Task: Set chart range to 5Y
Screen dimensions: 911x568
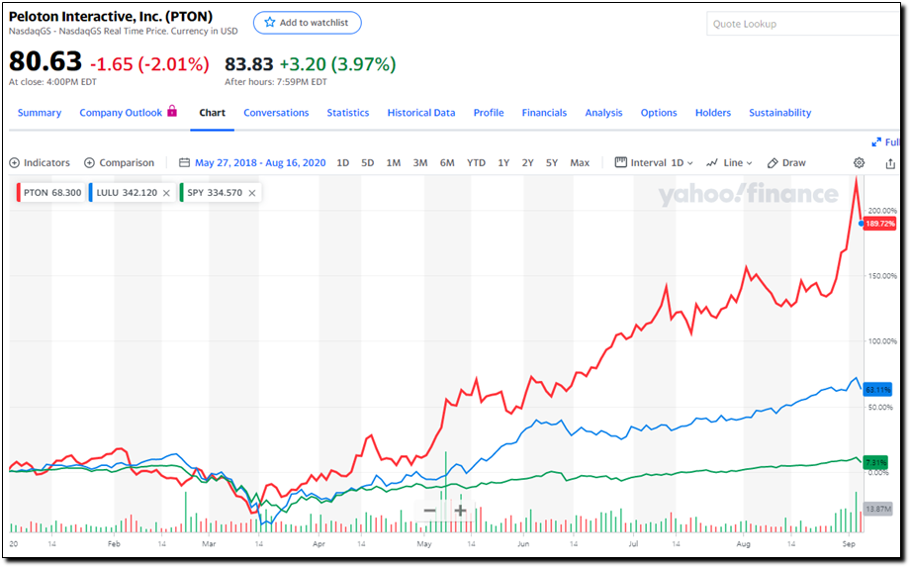Action: click(551, 163)
